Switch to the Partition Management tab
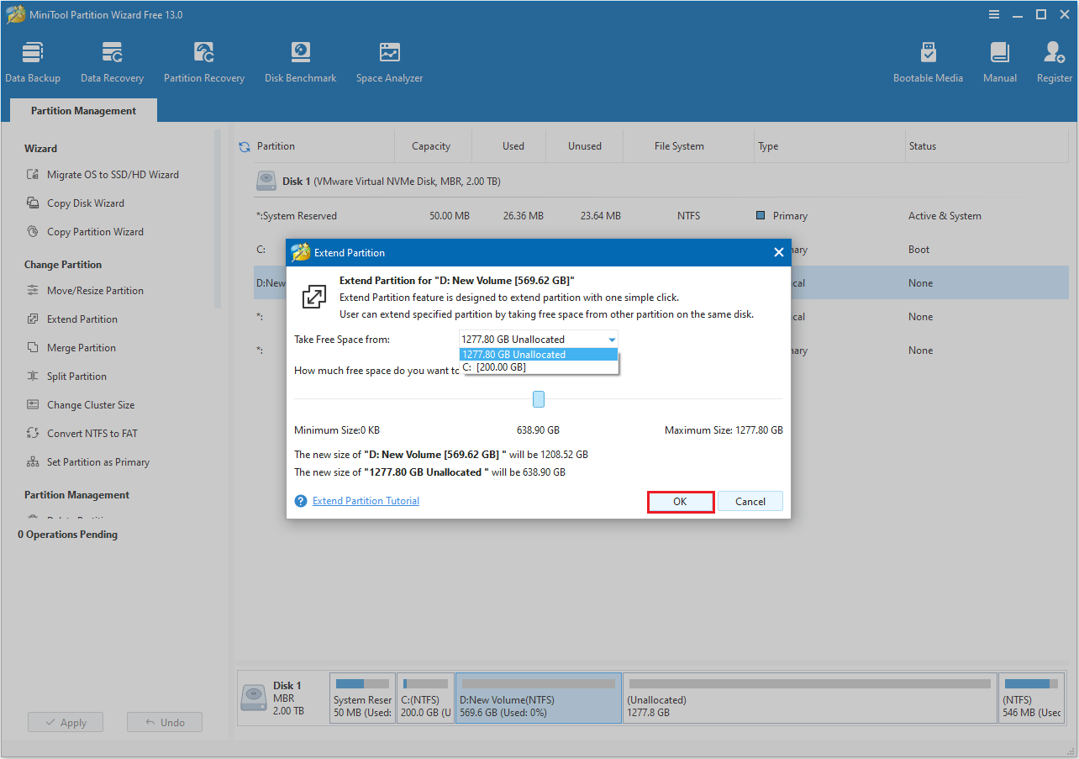The image size is (1079, 759). (83, 111)
